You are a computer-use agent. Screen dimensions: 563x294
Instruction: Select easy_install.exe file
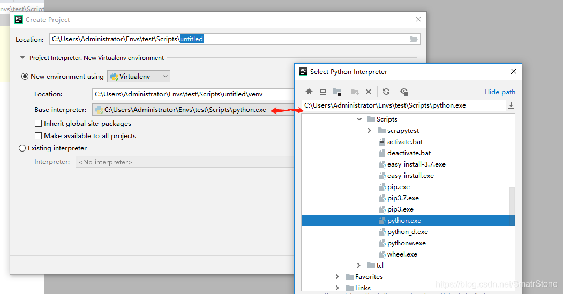tap(410, 176)
